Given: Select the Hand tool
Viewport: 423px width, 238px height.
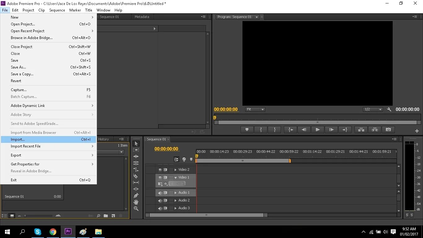Looking at the screenshot, I should [x=136, y=202].
